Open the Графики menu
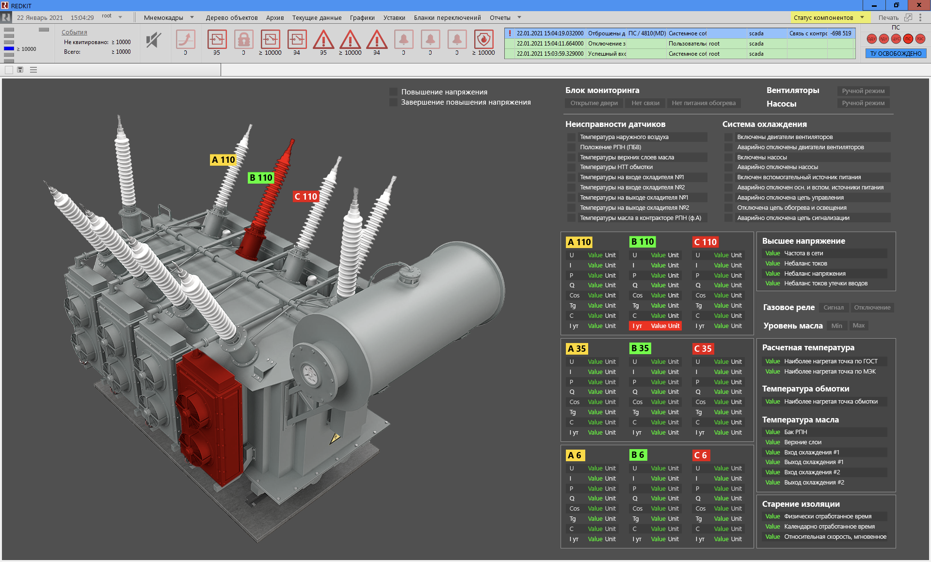The height and width of the screenshot is (562, 931). [x=362, y=17]
